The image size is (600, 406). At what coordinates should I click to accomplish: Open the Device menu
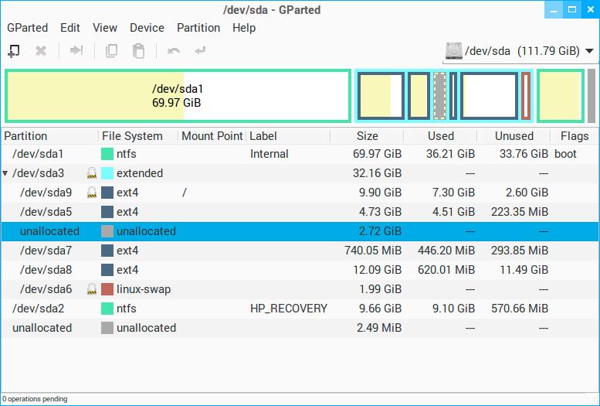[147, 28]
